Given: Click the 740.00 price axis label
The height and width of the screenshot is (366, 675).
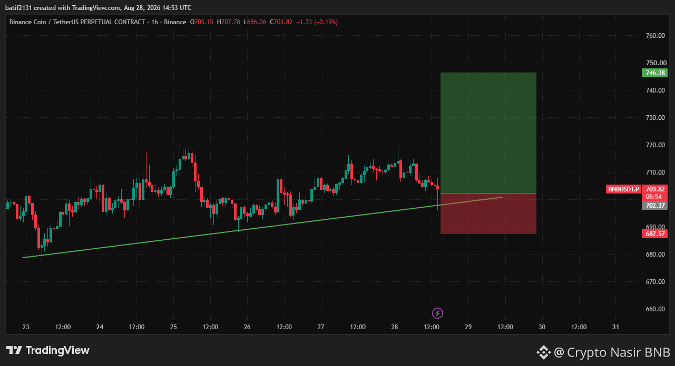Looking at the screenshot, I should coord(655,90).
